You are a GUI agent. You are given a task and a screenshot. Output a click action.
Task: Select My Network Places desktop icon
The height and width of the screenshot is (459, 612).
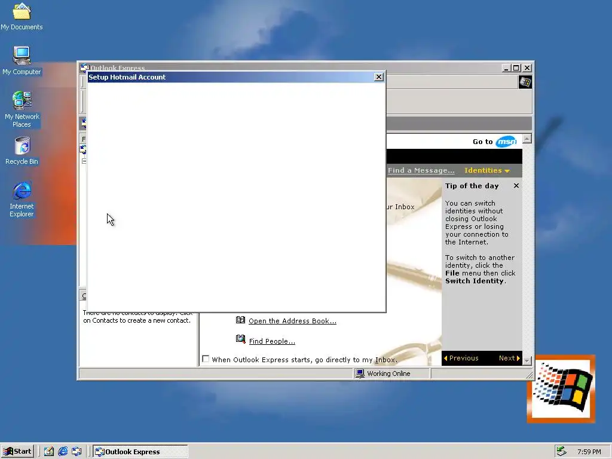click(22, 109)
